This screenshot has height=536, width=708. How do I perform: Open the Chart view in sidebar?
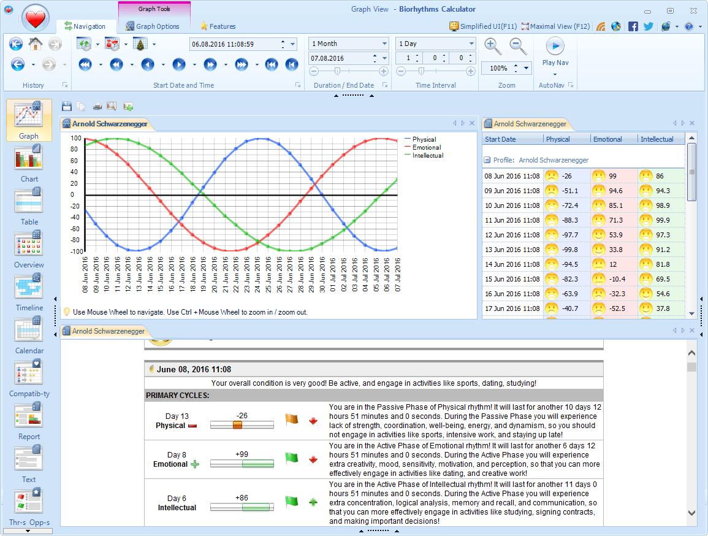coord(29,164)
